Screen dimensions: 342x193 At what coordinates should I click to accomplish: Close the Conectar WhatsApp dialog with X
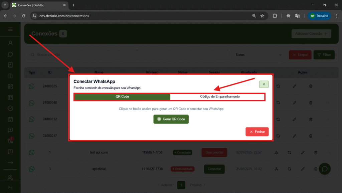264,84
